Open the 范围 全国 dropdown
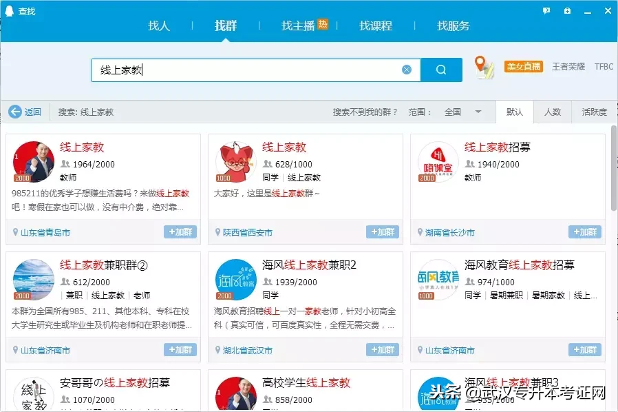Viewport: 618px width, 412px height. pos(462,112)
